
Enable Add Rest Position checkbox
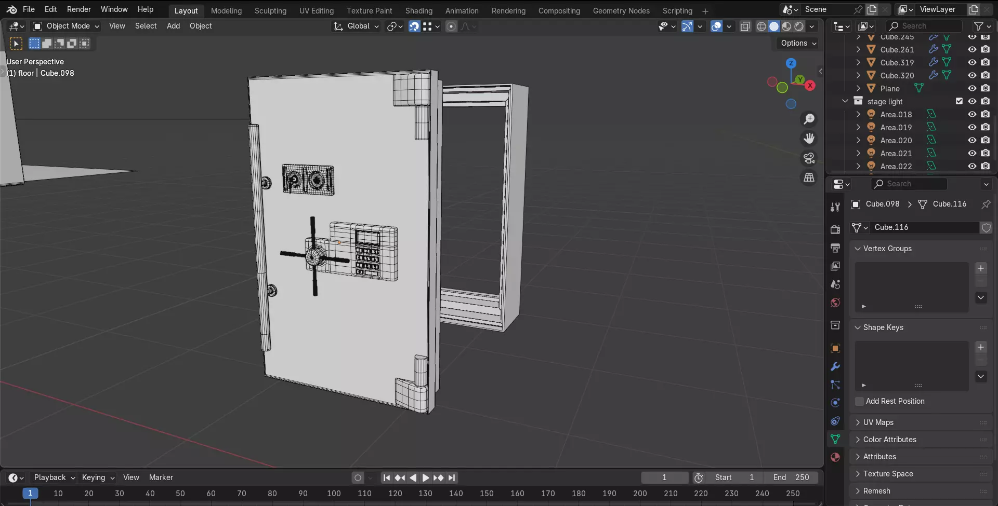point(859,401)
